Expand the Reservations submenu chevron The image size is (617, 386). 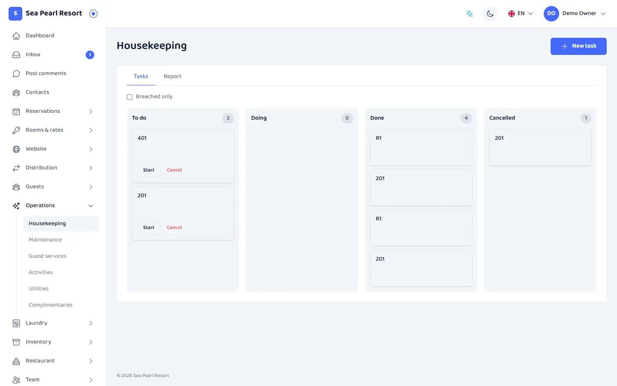pos(91,112)
